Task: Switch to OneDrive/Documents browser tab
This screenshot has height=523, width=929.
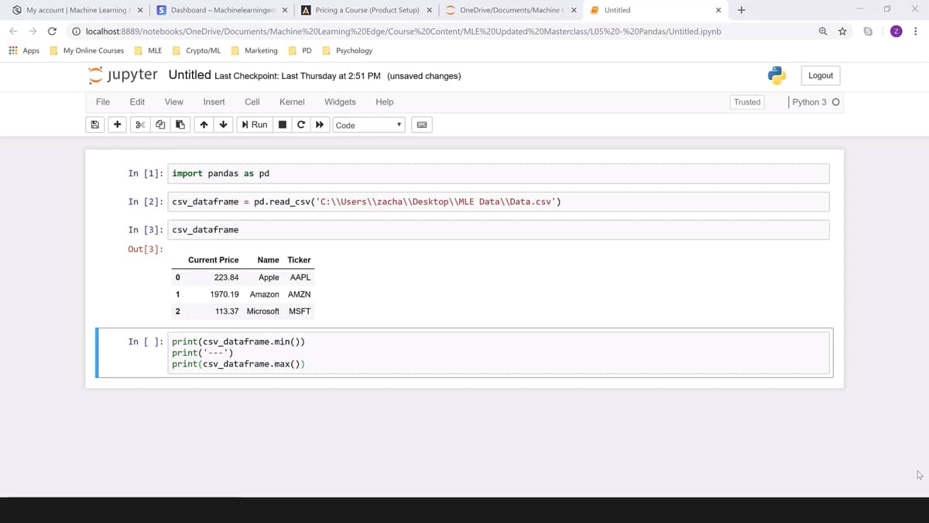Action: coord(509,10)
